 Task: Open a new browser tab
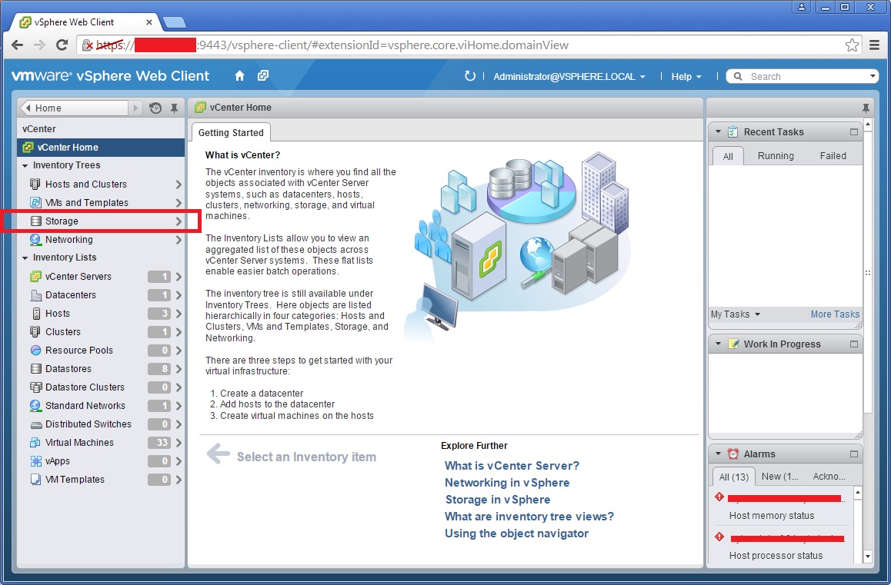(x=175, y=22)
